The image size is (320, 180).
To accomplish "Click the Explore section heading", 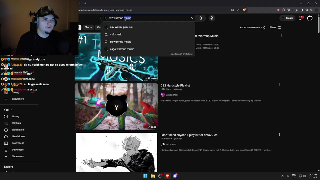I will coord(8,167).
